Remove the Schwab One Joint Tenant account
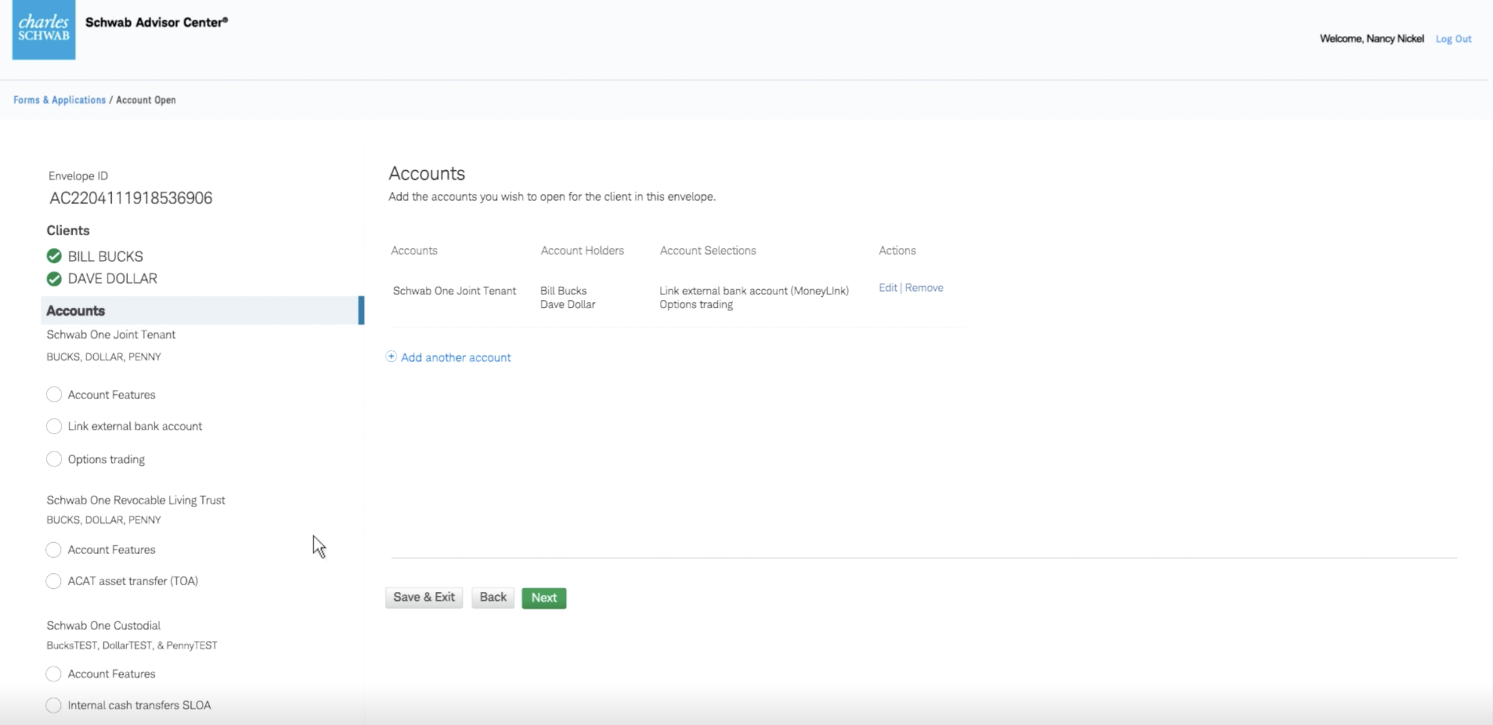The image size is (1493, 725). [924, 288]
